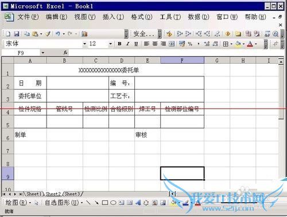Select column F header
The height and width of the screenshot is (217, 287).
(182, 60)
